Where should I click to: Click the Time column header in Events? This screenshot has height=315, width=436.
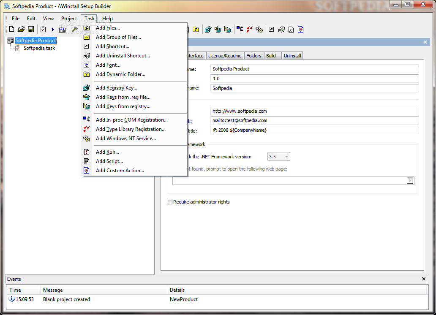click(x=24, y=290)
